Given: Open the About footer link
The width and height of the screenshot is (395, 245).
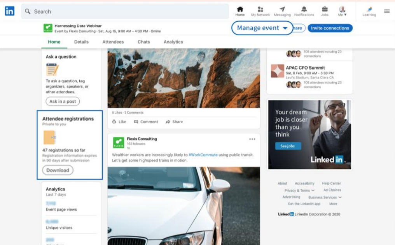Looking at the screenshot, I should 282,183.
